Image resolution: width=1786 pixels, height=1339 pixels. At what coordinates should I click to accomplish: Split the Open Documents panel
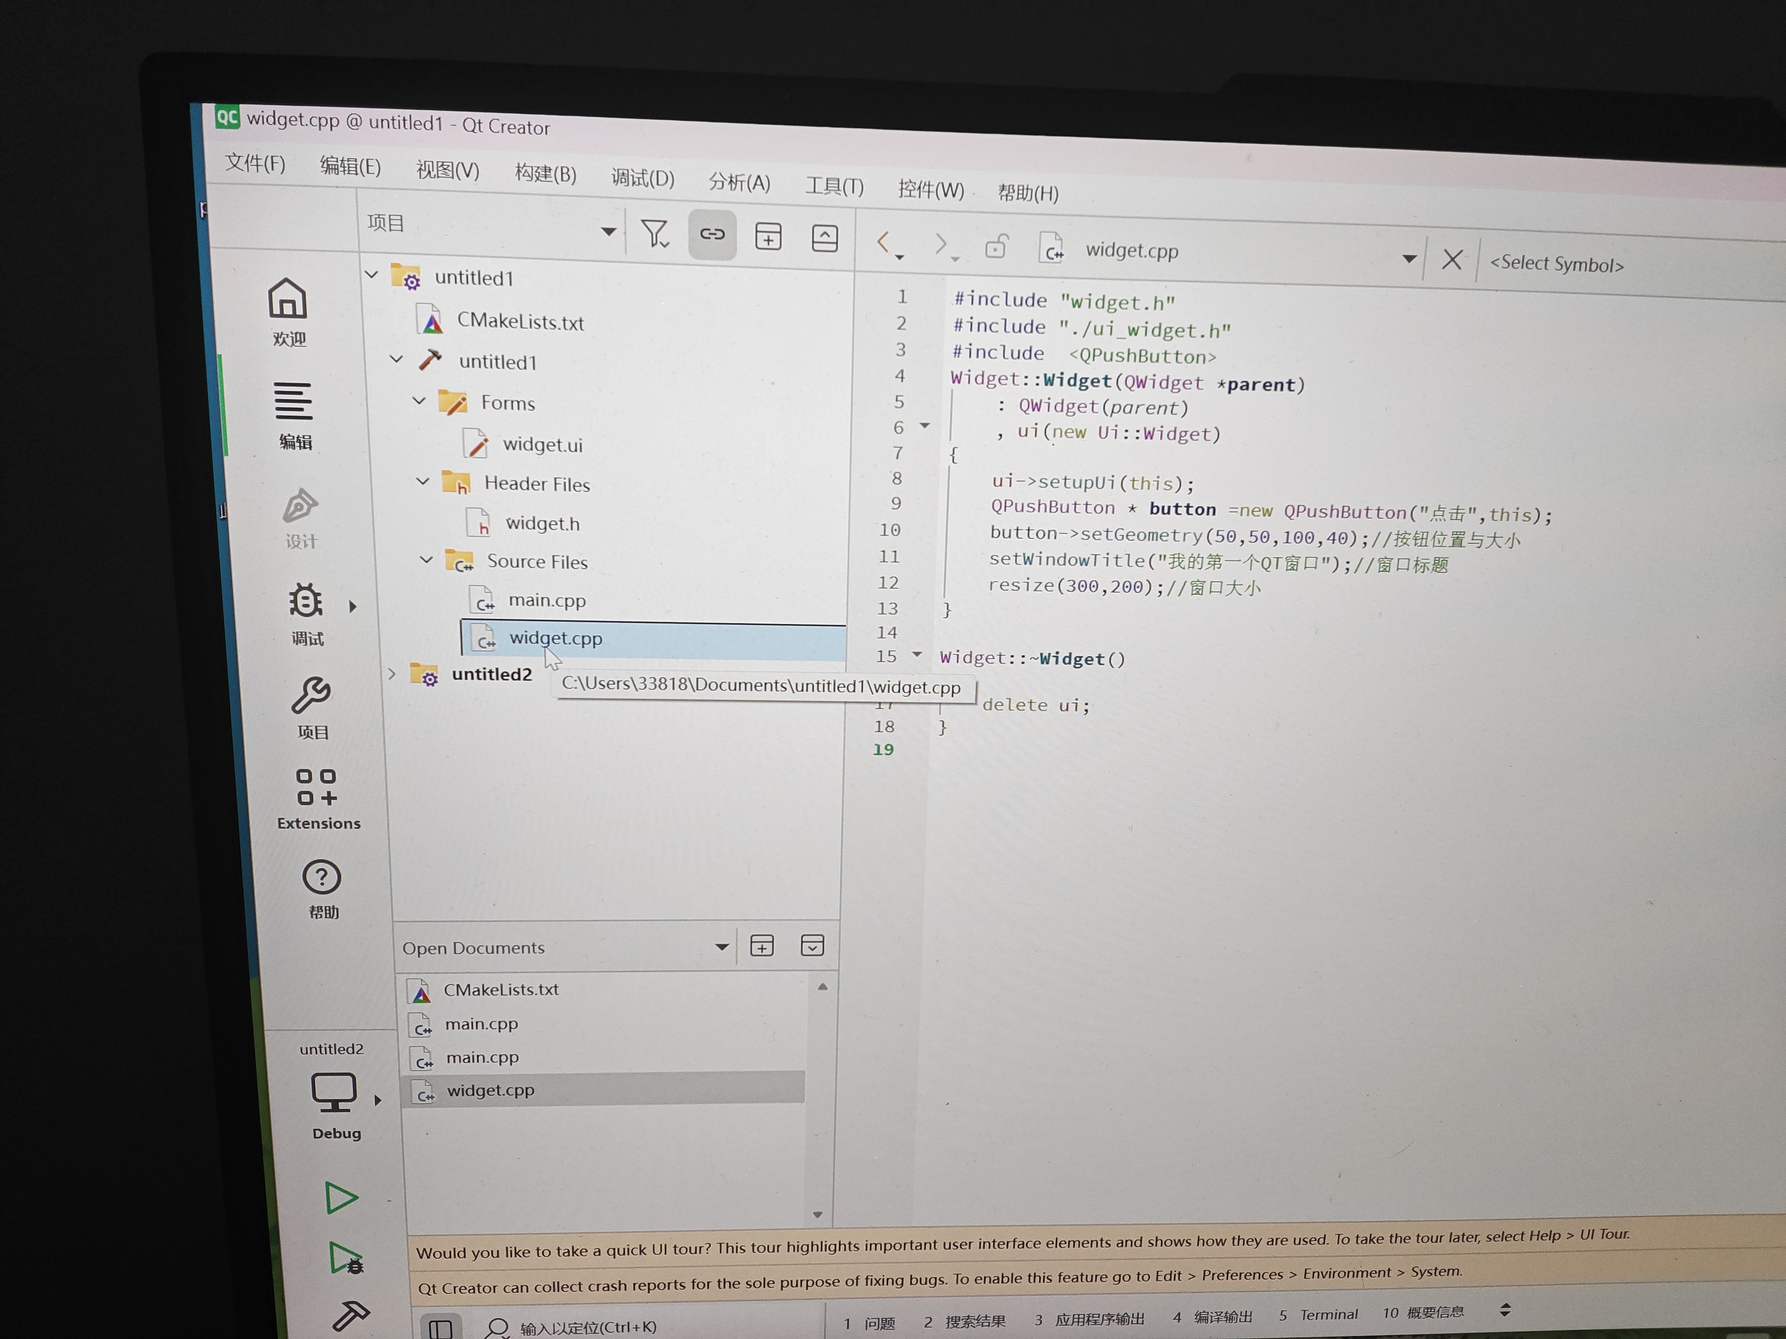(761, 945)
